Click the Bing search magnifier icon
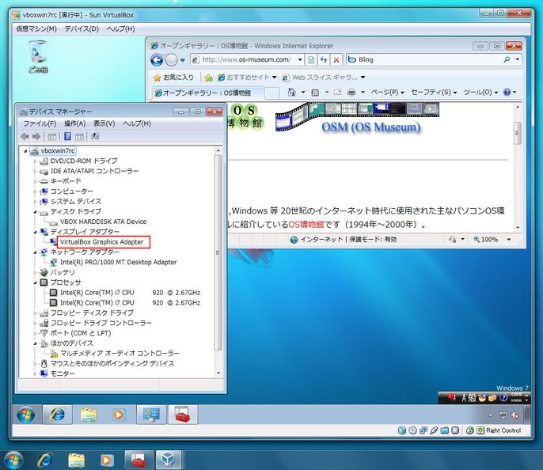The image size is (543, 470). coord(507,59)
